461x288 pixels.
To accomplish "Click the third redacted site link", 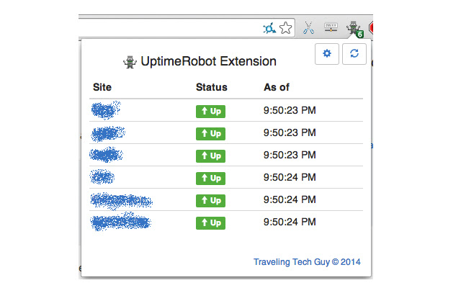I will click(106, 155).
